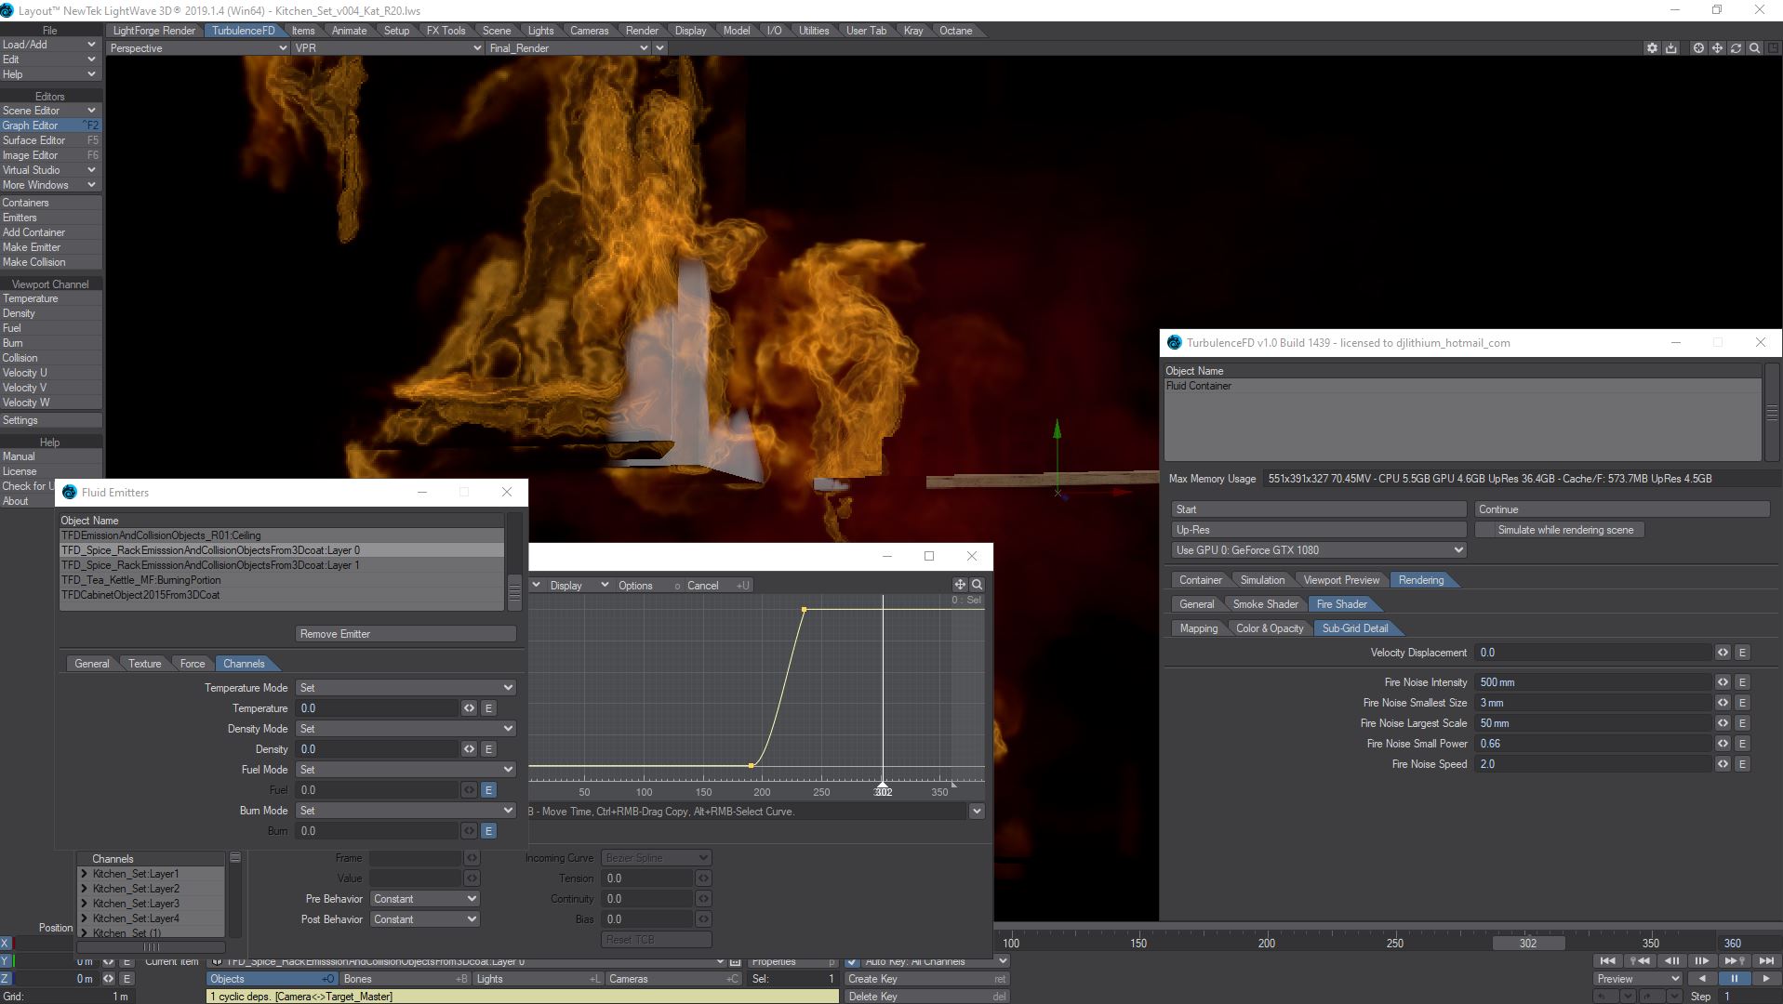Switch to Smoke Shader tab
1783x1004 pixels.
click(1265, 604)
